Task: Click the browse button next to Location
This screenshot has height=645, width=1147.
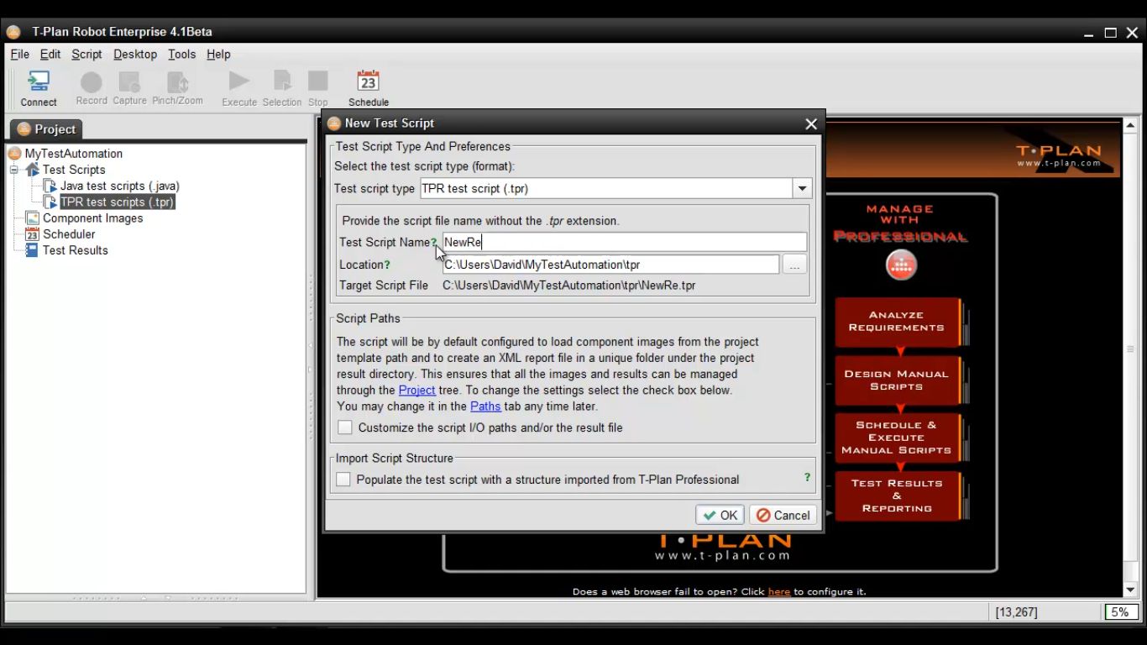Action: [x=794, y=265]
